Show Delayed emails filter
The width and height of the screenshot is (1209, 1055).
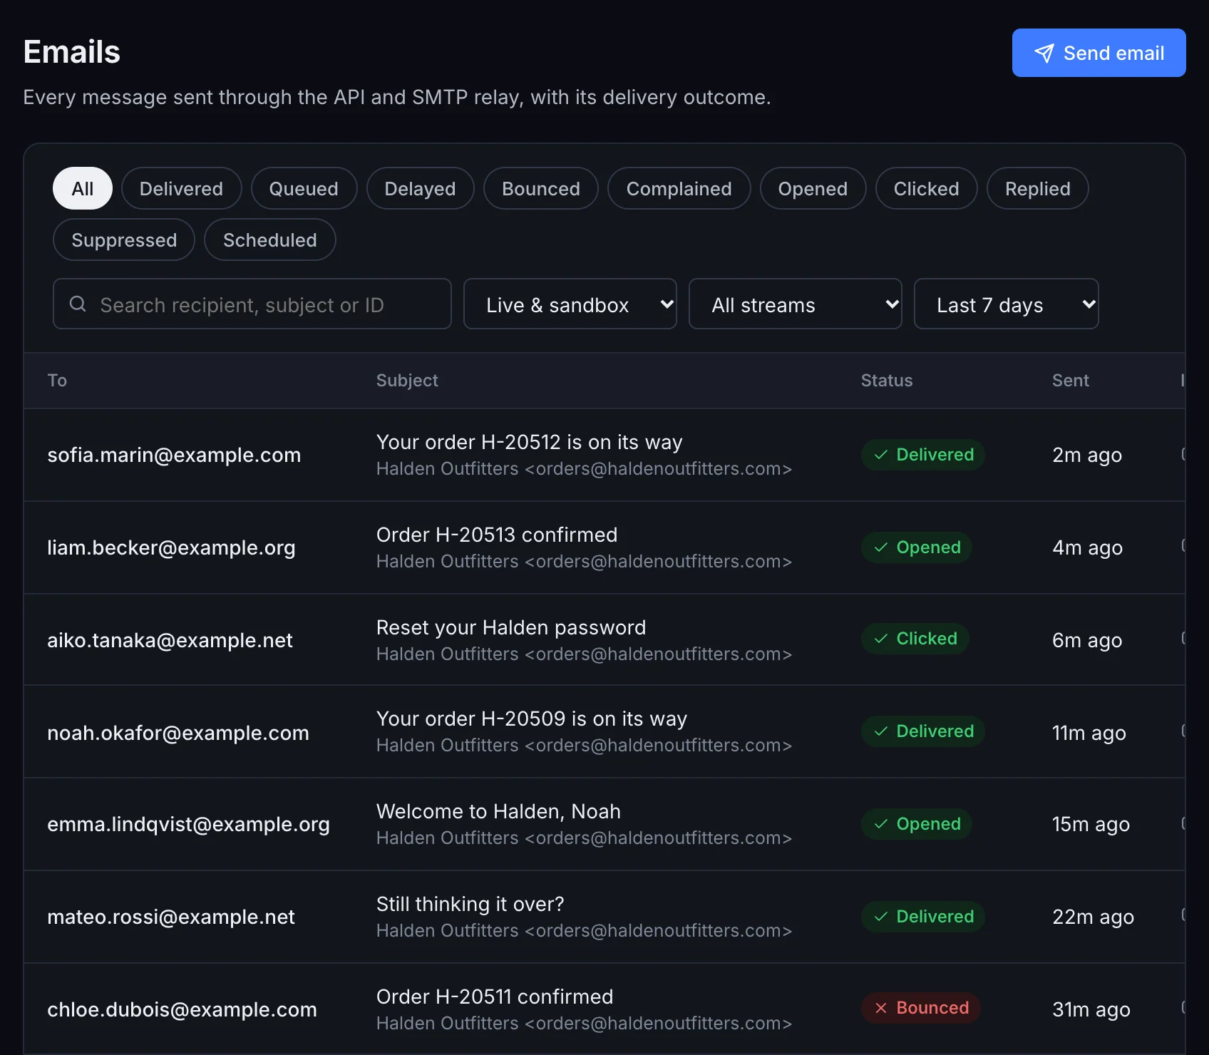(420, 188)
